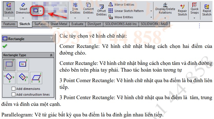
Task: Select the Smart Dimension tool
Action: [23, 8]
